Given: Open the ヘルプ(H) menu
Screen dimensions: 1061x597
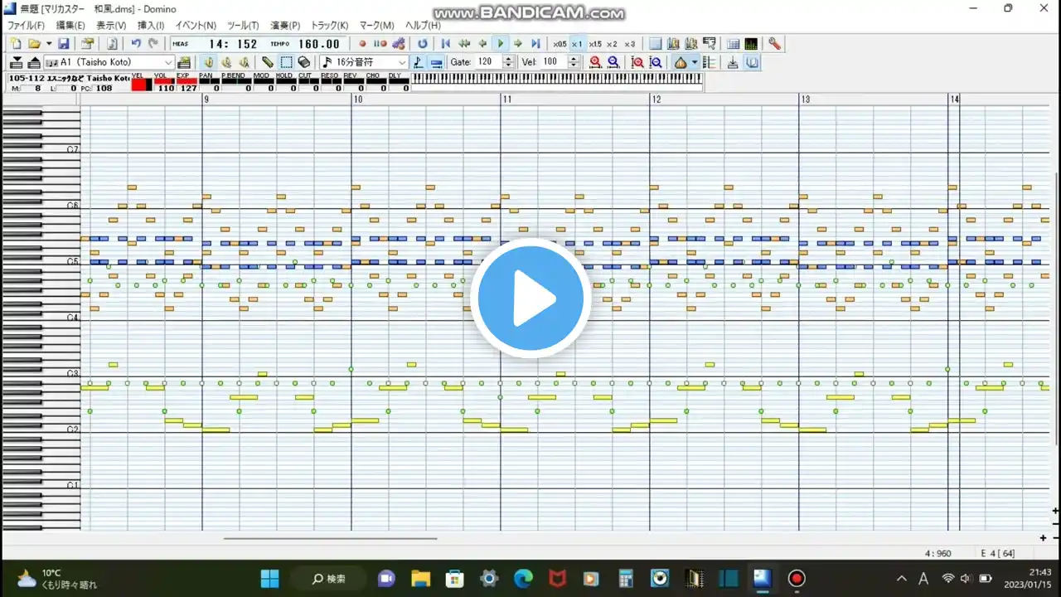Looking at the screenshot, I should [423, 26].
